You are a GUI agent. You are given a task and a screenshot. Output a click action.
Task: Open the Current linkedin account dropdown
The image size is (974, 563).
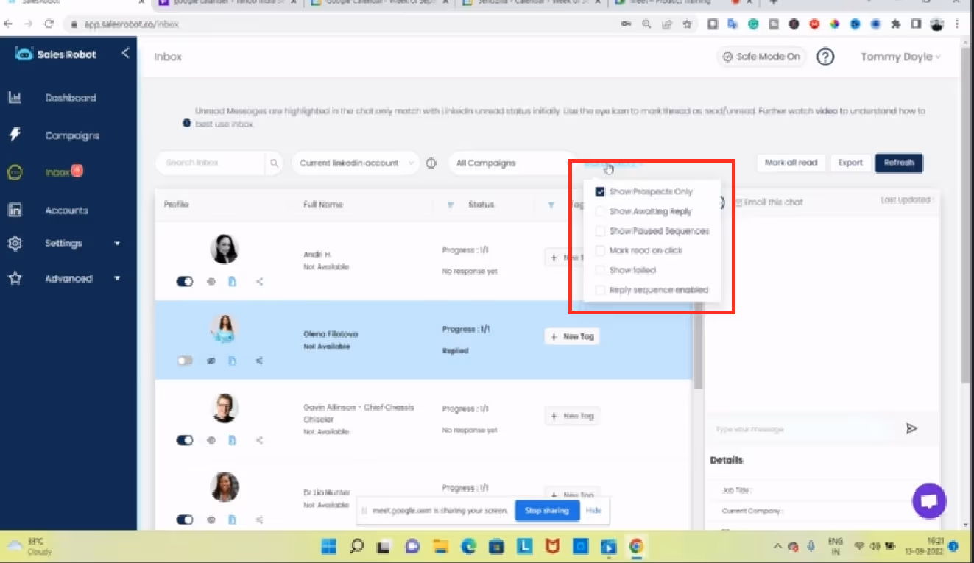pyautogui.click(x=355, y=163)
